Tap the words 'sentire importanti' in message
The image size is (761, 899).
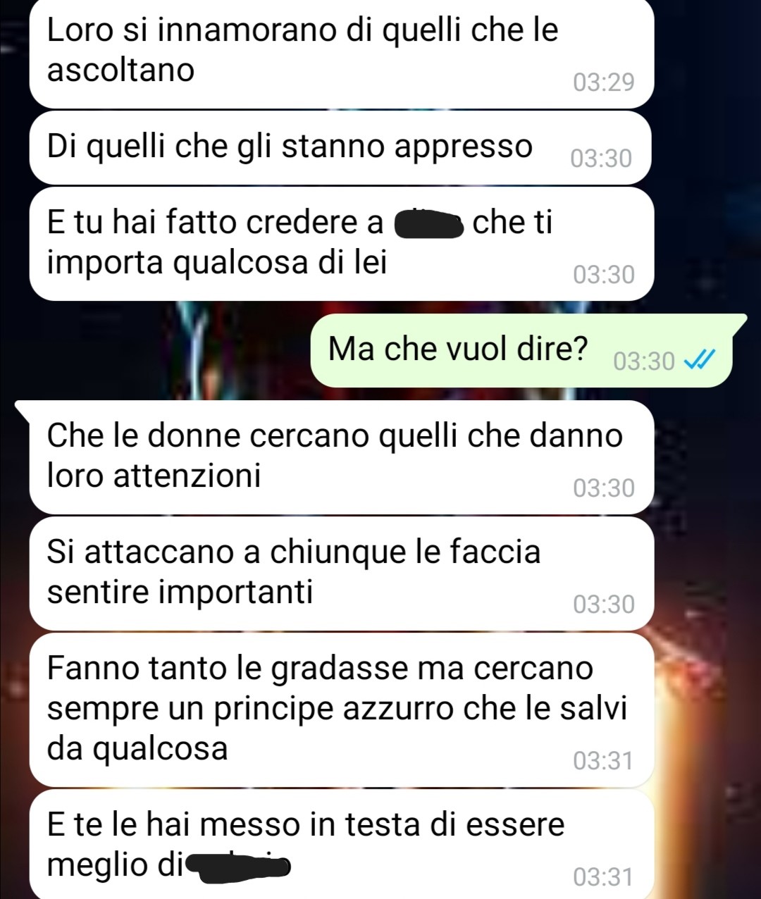pyautogui.click(x=180, y=592)
